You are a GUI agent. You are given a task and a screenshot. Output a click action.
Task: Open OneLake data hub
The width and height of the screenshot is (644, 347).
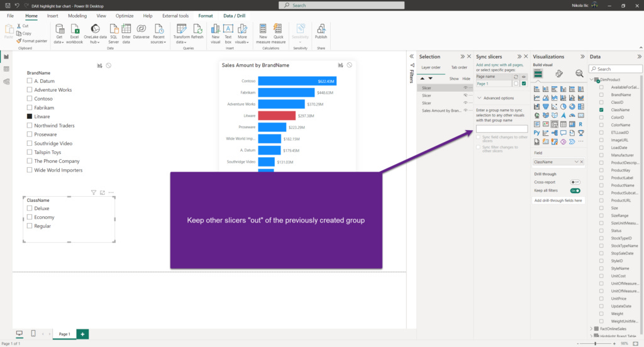coord(95,34)
